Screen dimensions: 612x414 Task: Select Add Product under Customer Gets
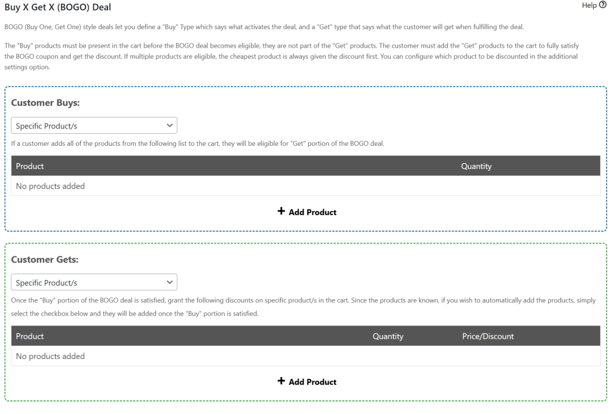(307, 381)
